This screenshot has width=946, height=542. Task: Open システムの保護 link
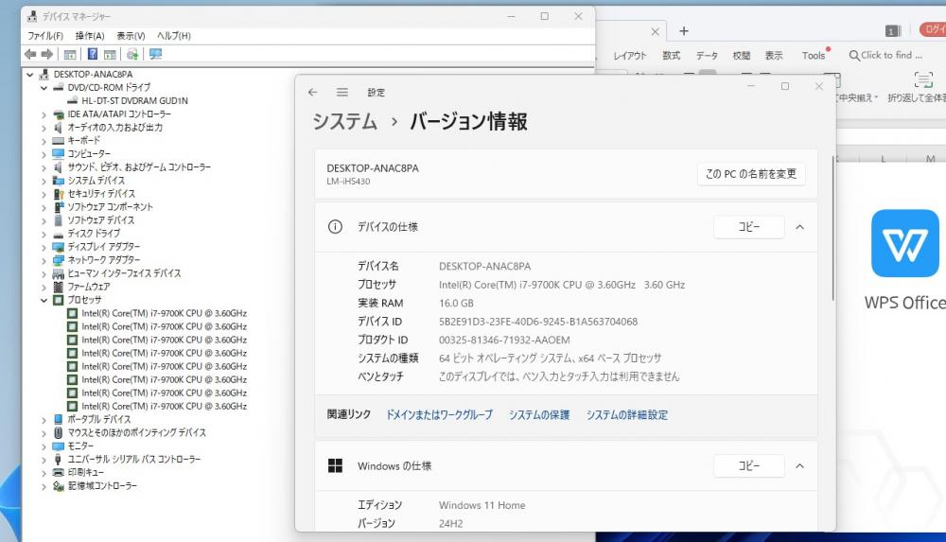539,414
